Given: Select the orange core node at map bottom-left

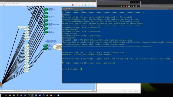Looking at the screenshot, I should (x=1, y=85).
